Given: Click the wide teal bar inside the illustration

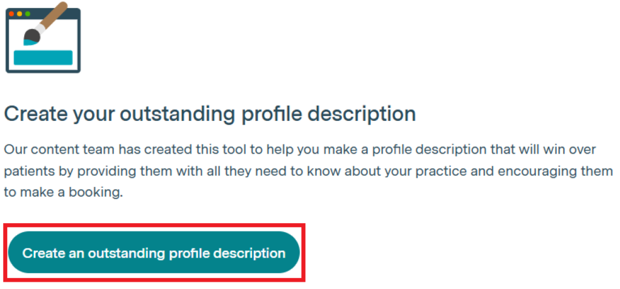Looking at the screenshot, I should (43, 57).
